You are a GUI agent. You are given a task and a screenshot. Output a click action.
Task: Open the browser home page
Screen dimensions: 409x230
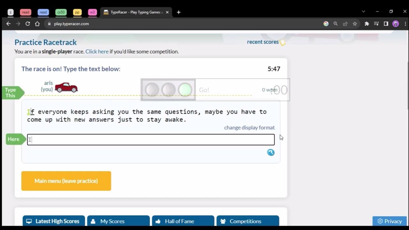37,24
